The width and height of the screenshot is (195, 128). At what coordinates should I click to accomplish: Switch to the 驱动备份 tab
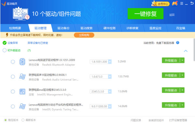63,28
